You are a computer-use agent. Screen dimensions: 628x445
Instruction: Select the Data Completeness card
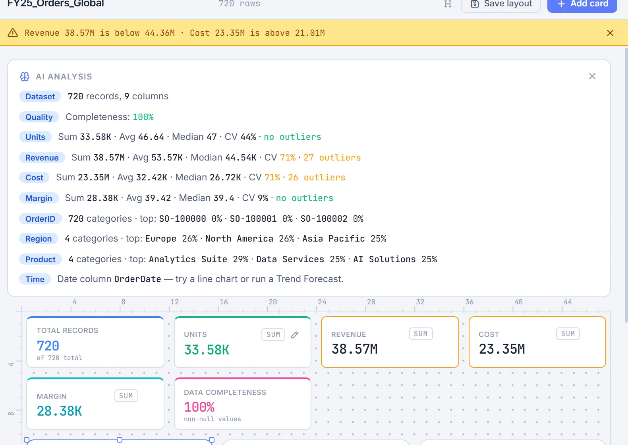click(243, 404)
